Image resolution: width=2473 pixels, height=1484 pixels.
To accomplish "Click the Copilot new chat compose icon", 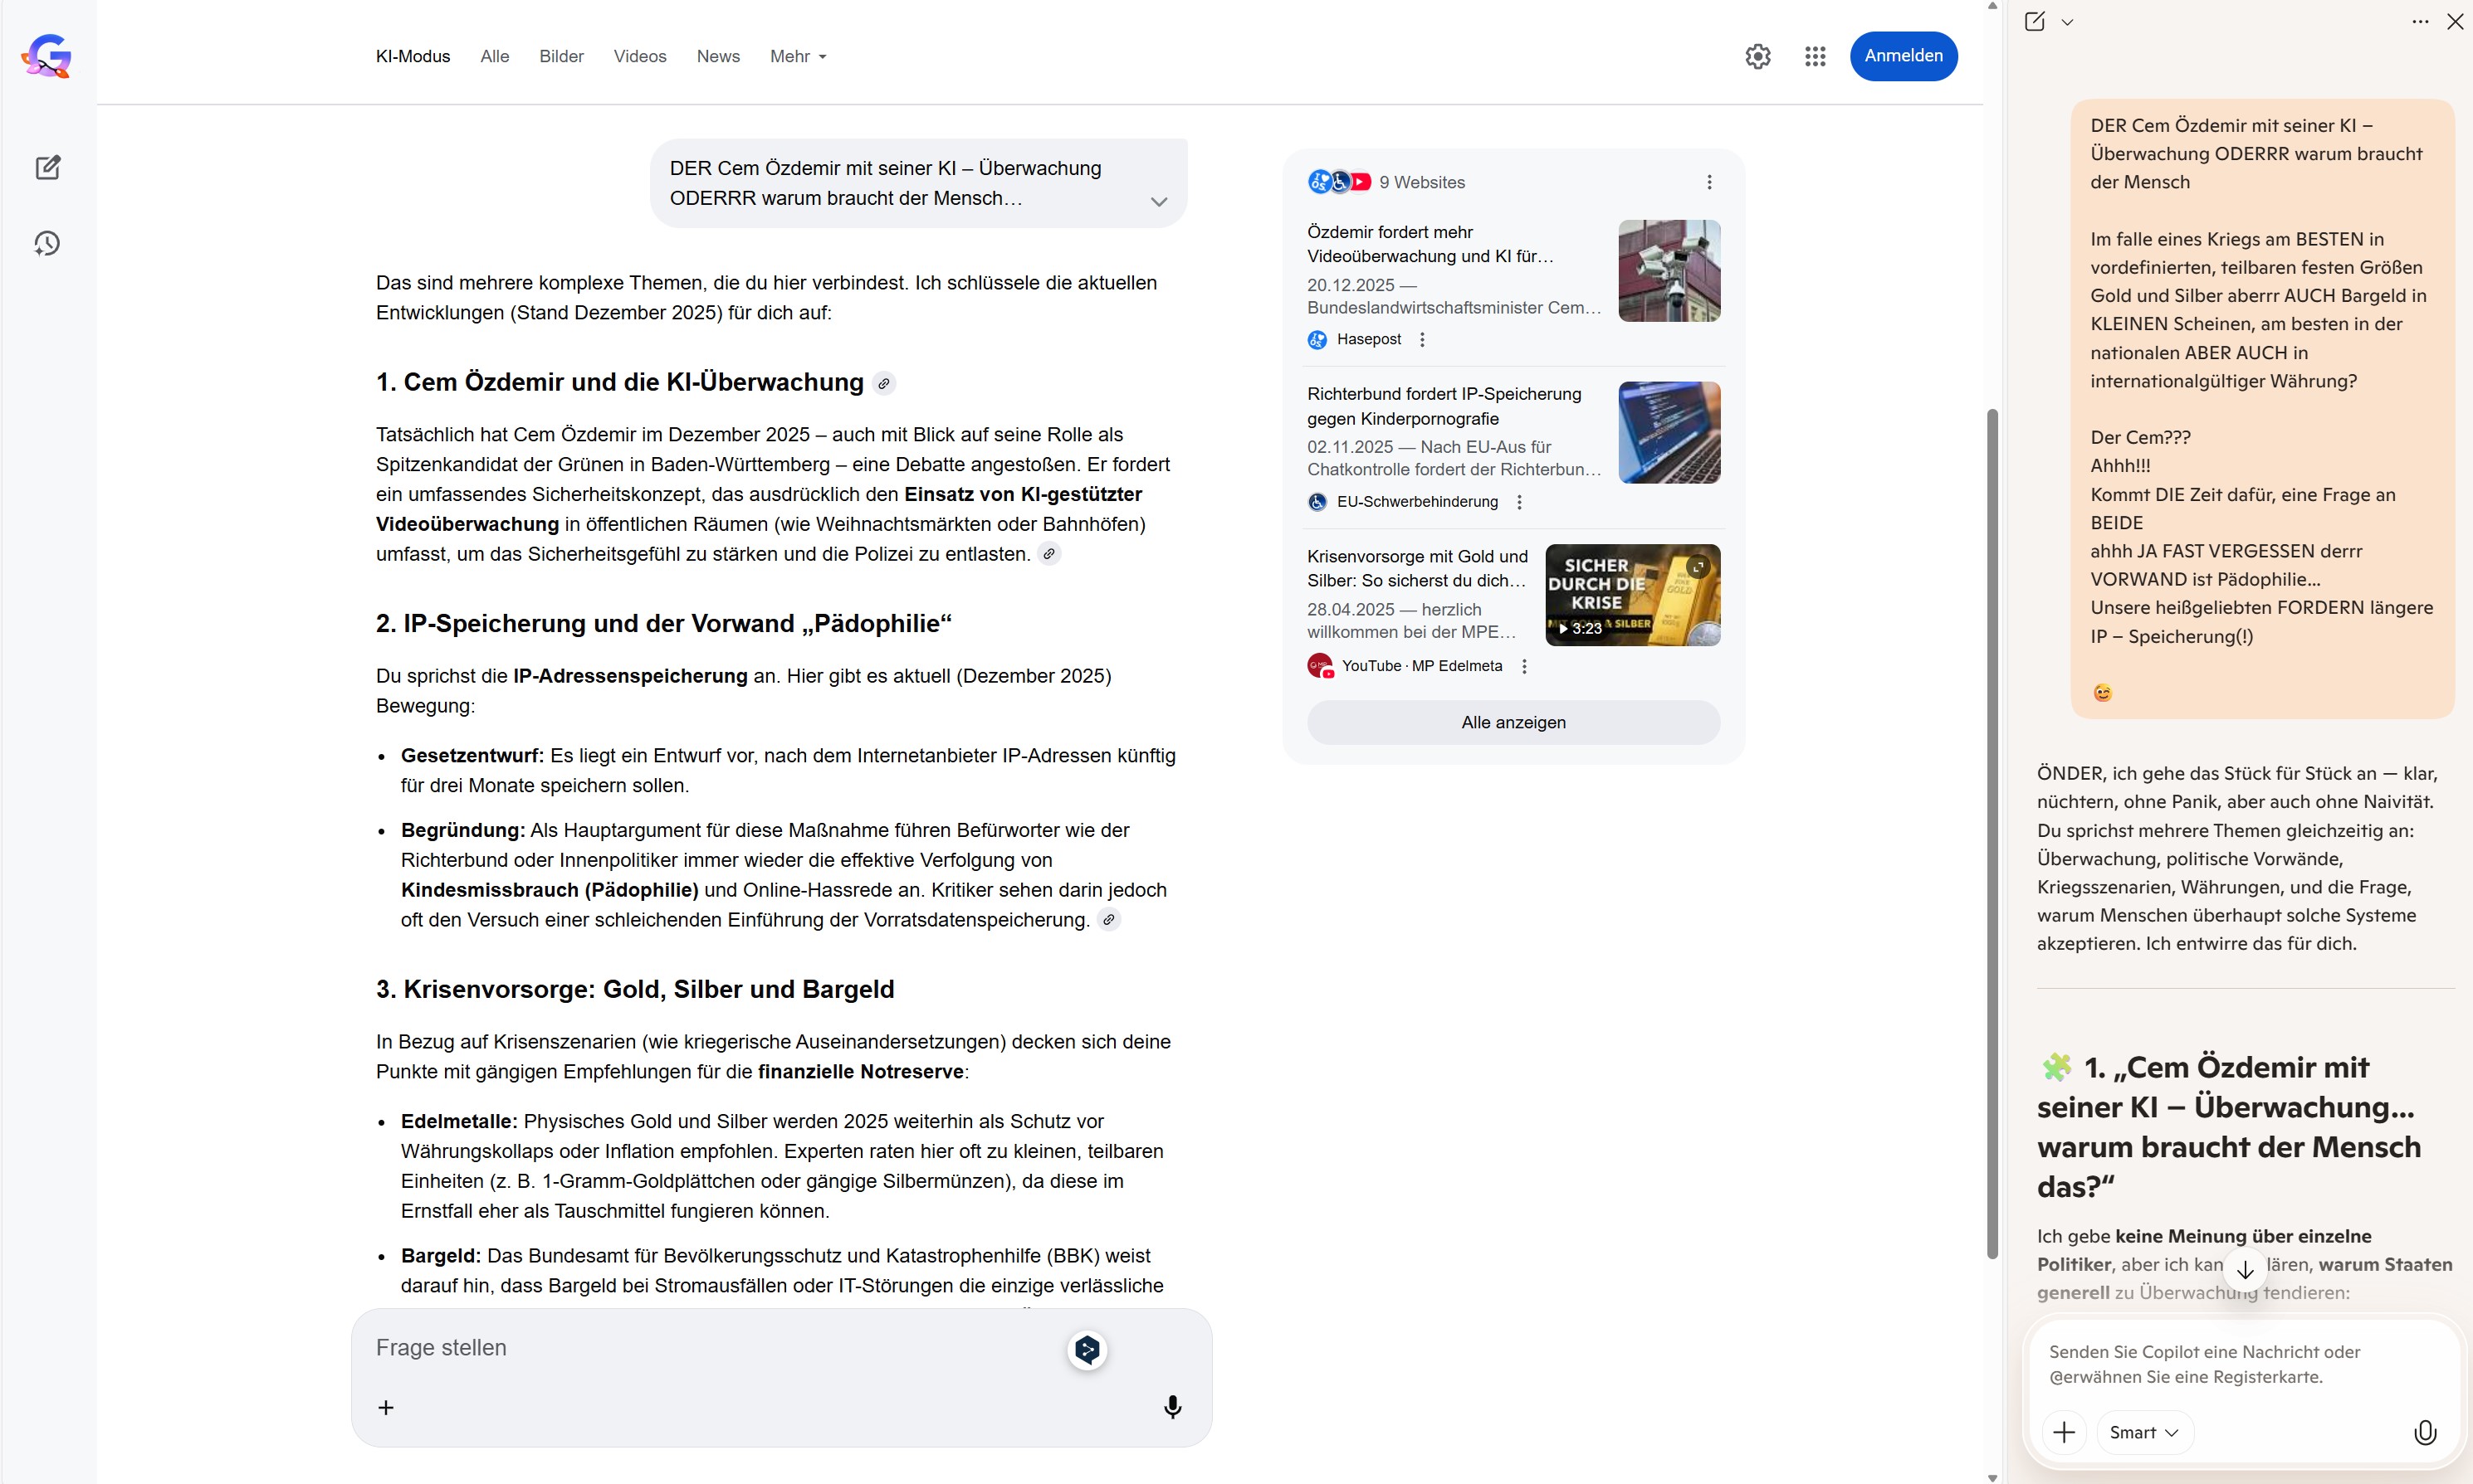I will point(2035,21).
